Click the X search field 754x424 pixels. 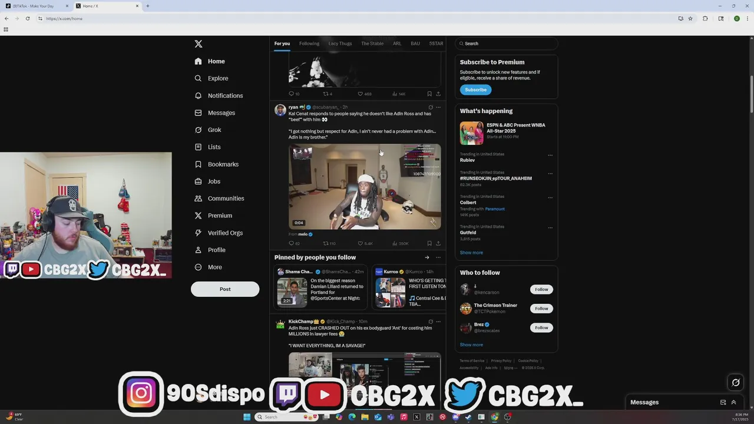(x=507, y=44)
